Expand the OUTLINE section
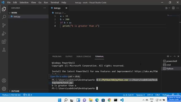181x102 pixels. coord(28,91)
